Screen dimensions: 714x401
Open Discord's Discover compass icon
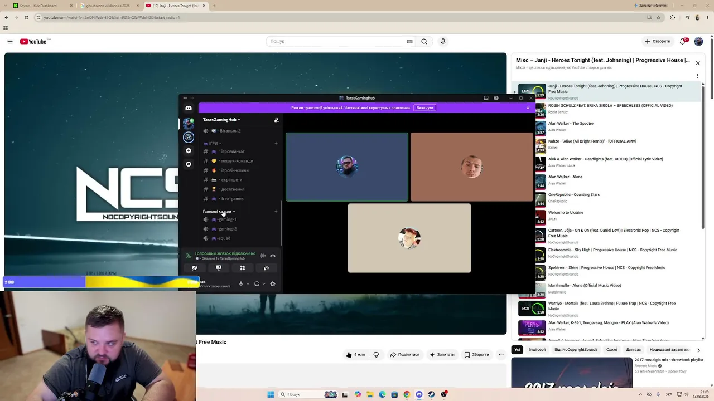click(x=189, y=164)
